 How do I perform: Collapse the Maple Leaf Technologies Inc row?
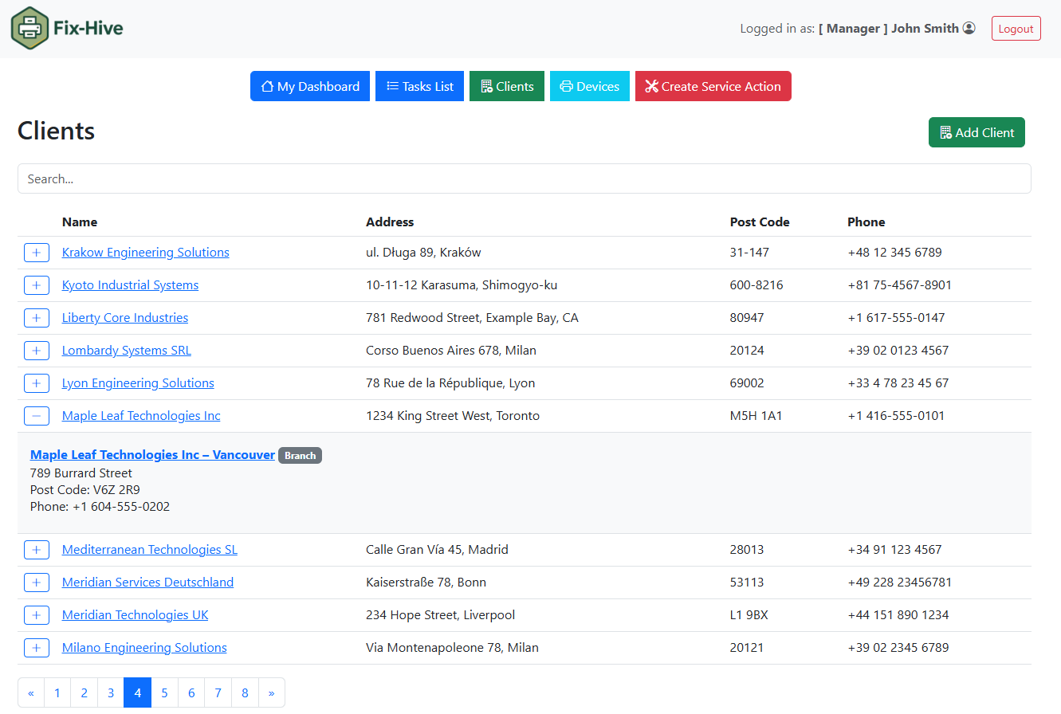[37, 416]
